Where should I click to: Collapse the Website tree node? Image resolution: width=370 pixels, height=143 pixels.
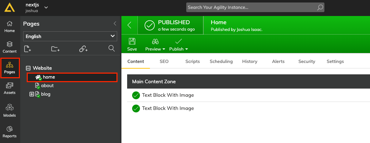pos(28,68)
